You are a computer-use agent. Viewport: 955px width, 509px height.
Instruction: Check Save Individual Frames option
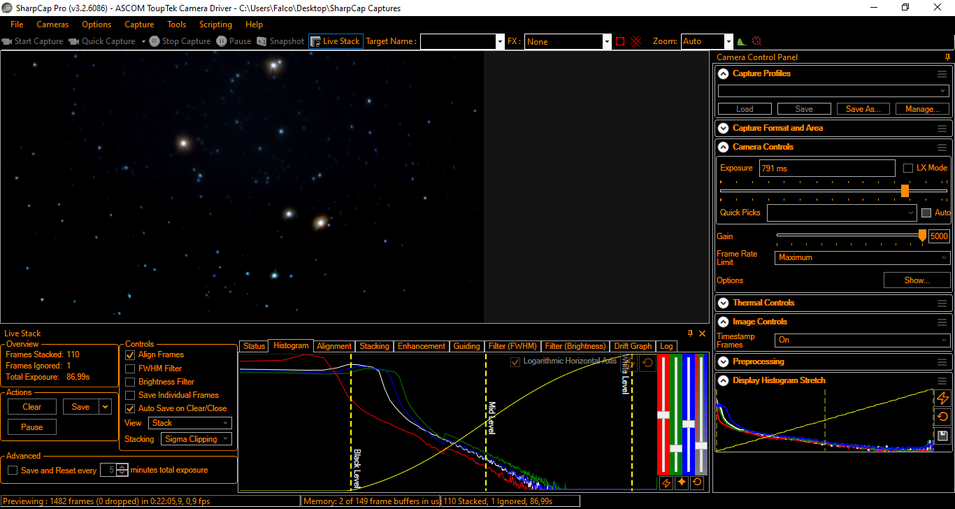click(130, 395)
